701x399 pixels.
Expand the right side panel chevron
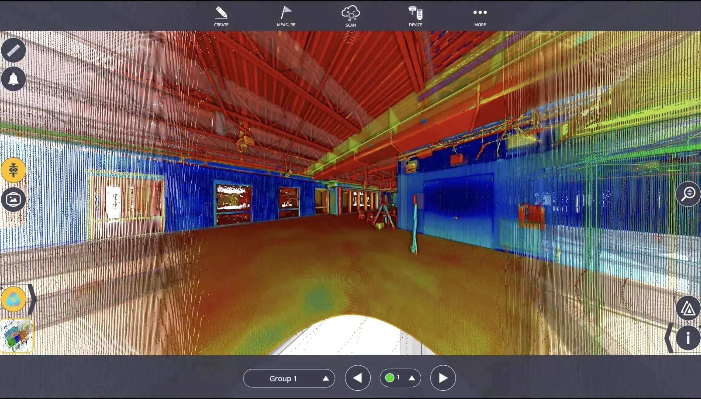tap(669, 338)
